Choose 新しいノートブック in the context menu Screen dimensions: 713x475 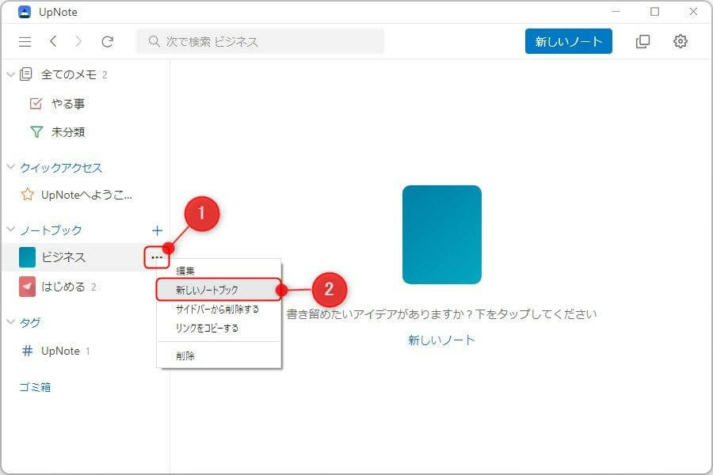tap(219, 290)
